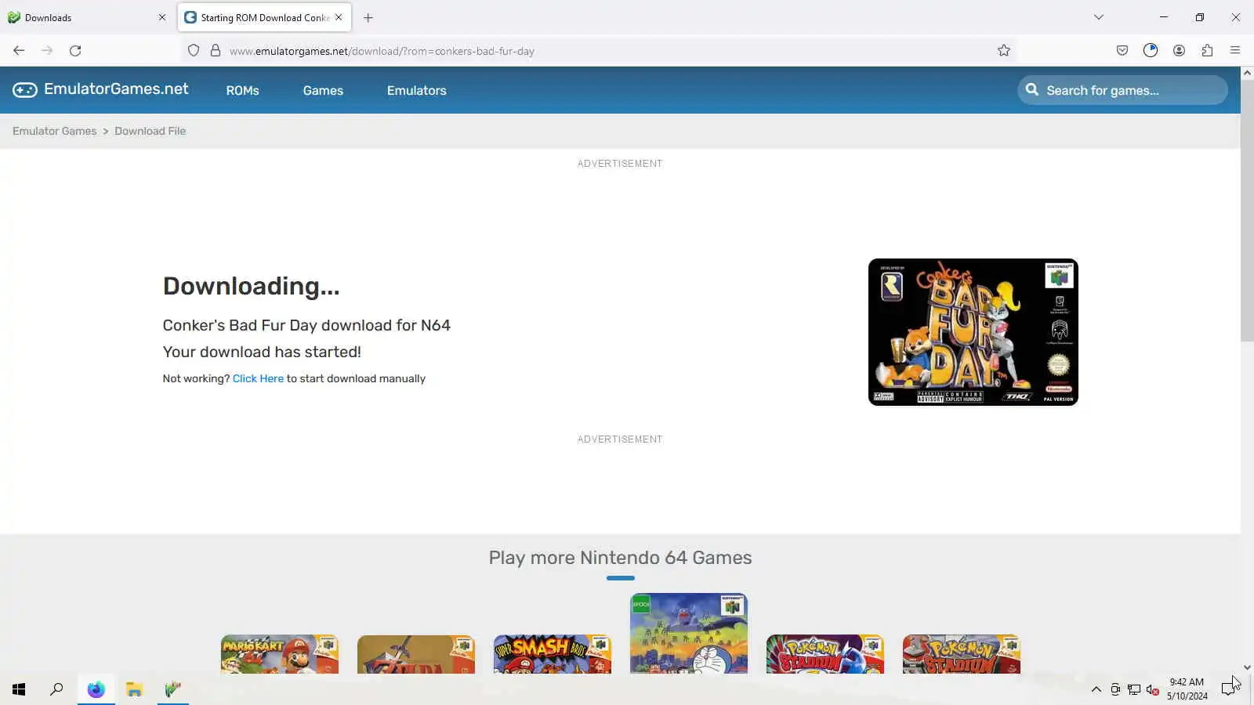Viewport: 1254px width, 705px height.
Task: Click 'Play more Nintendo 64 Games' heading
Action: coord(620,558)
